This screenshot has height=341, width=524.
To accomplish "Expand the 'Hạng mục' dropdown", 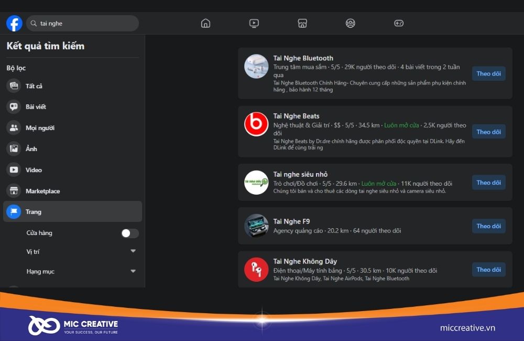I will click(133, 271).
